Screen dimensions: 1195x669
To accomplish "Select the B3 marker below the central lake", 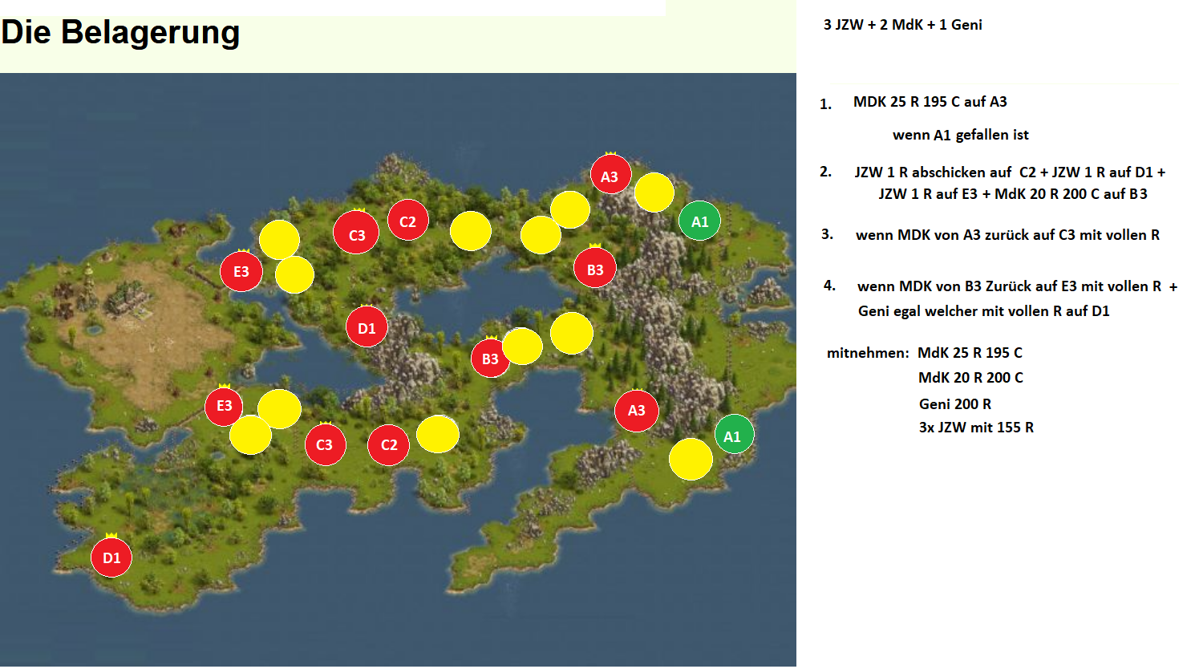I will pos(490,359).
